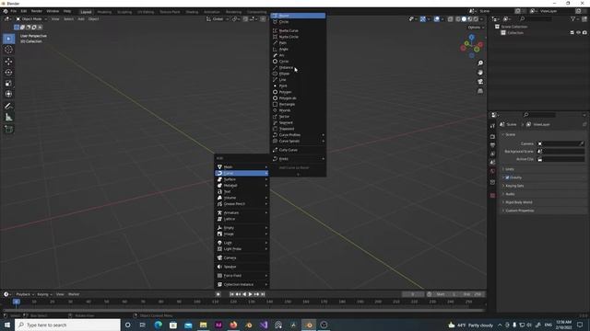The image size is (590, 331).
Task: Open the Render properties tab icon
Action: tap(492, 137)
